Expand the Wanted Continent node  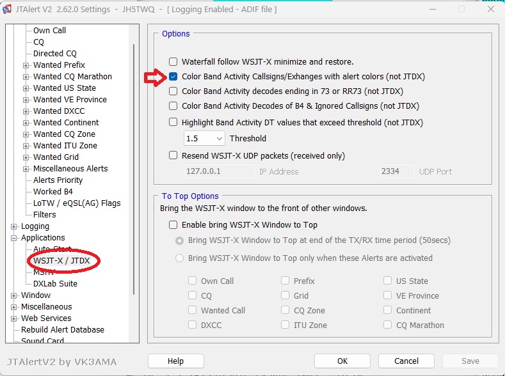[26, 123]
